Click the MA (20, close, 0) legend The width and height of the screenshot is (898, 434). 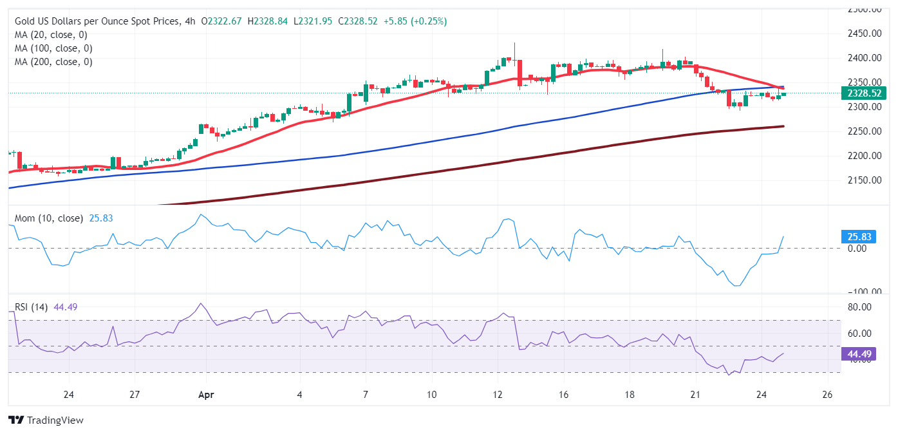pyautogui.click(x=51, y=35)
